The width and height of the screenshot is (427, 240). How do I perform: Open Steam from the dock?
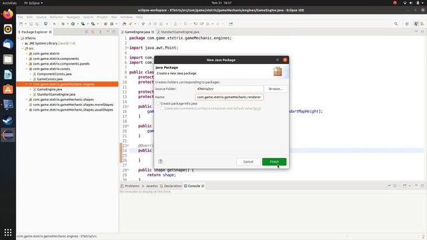click(8, 120)
